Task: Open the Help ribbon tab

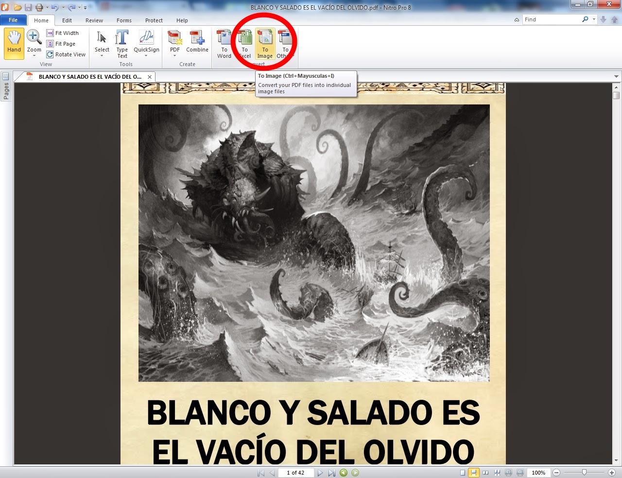Action: coord(182,20)
